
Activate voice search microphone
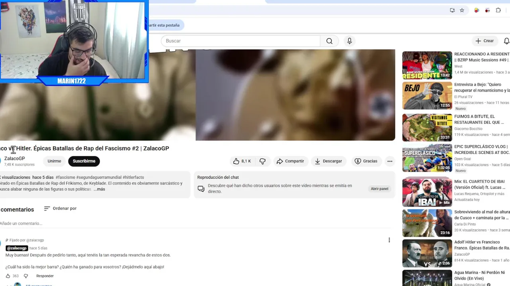pos(349,41)
